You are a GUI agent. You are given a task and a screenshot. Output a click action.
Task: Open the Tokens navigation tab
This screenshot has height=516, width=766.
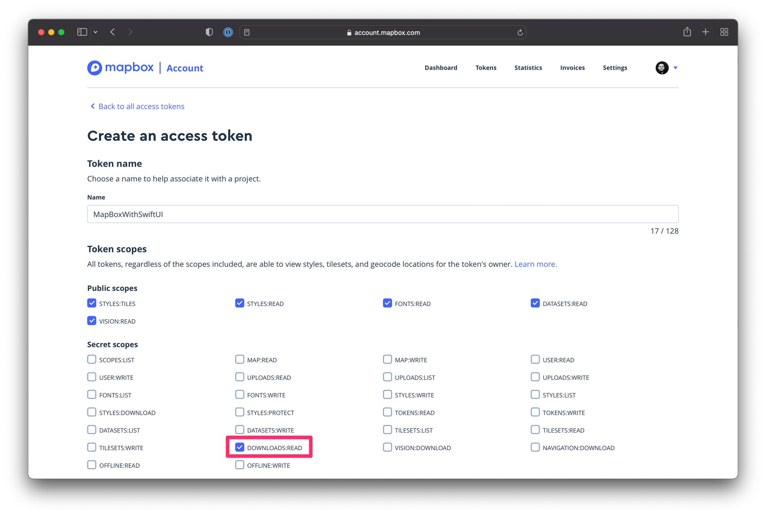(x=486, y=68)
